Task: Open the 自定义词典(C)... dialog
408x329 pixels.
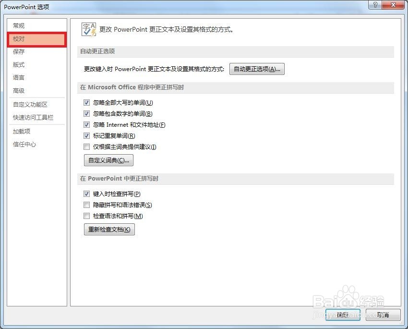Action: (x=109, y=160)
